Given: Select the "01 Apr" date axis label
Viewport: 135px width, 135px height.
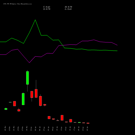Looking at the screenshot, I should (x=31, y=129).
